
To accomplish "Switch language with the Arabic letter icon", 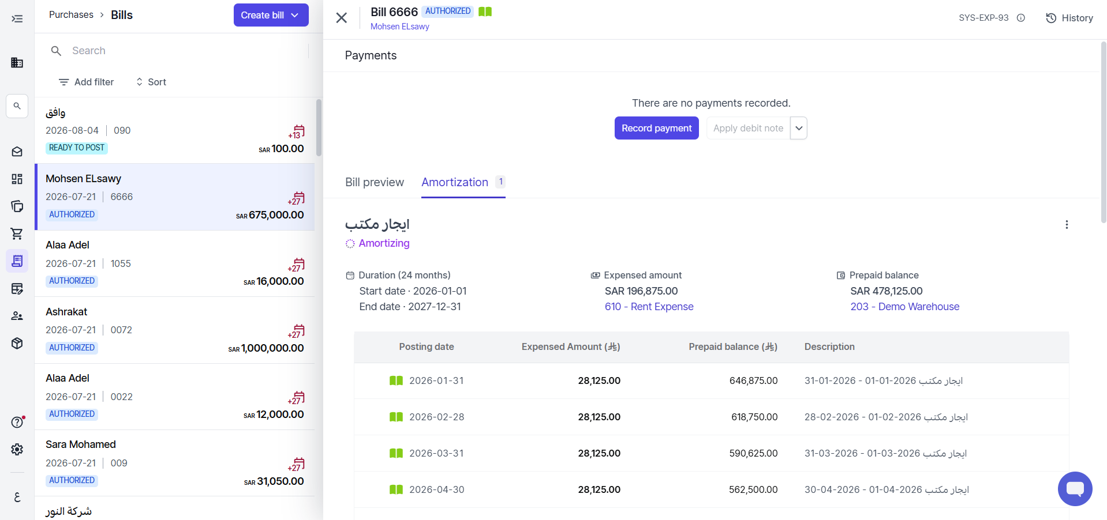I will 17,497.
